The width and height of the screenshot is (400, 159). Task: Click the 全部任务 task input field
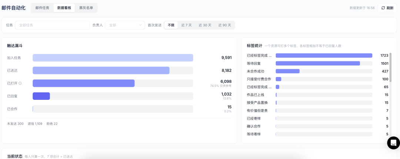52,25
